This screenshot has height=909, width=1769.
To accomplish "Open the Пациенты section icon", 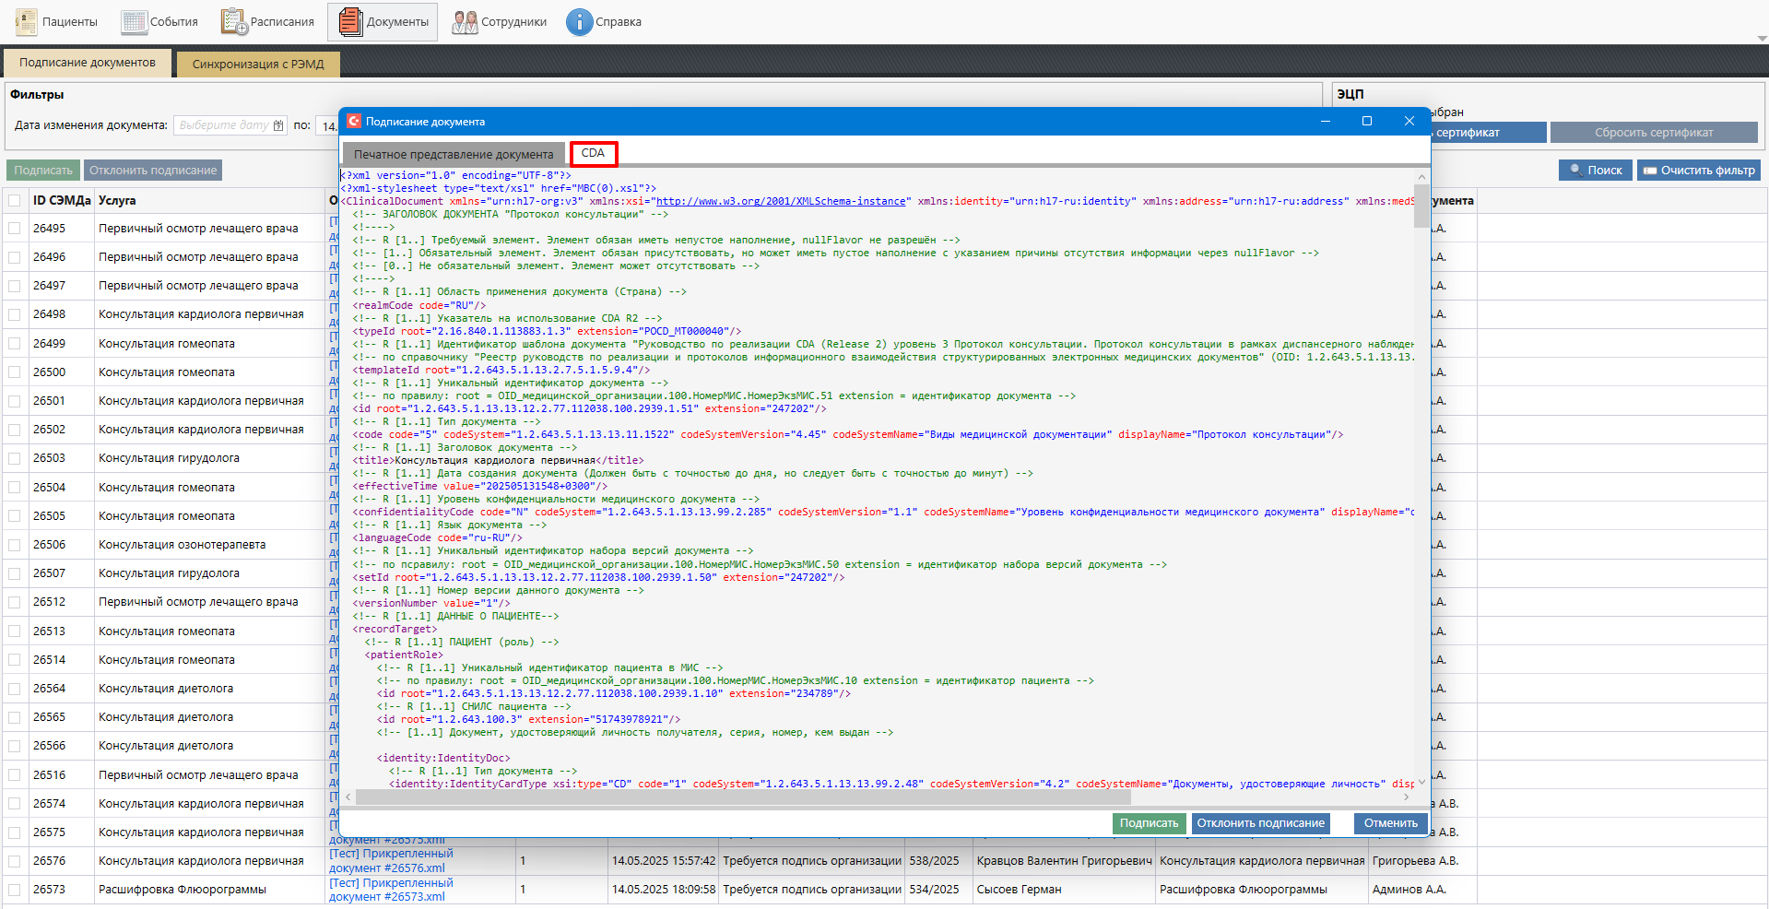I will pyautogui.click(x=27, y=22).
